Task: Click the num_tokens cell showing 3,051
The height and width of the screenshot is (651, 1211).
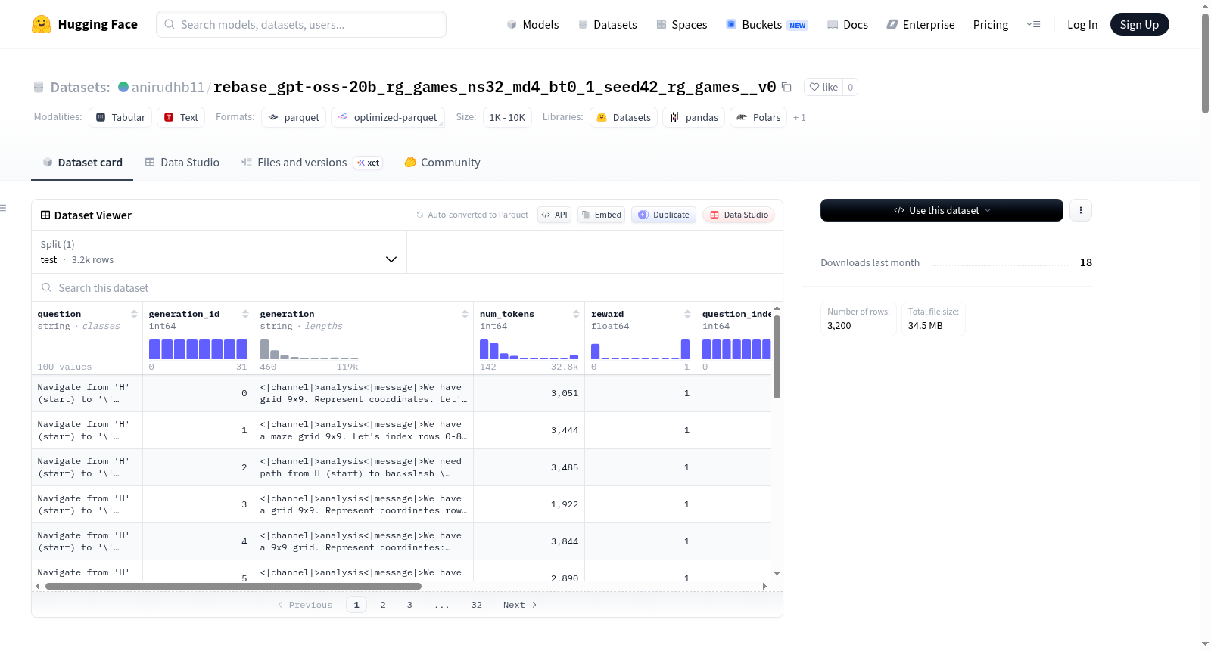Action: [x=529, y=393]
